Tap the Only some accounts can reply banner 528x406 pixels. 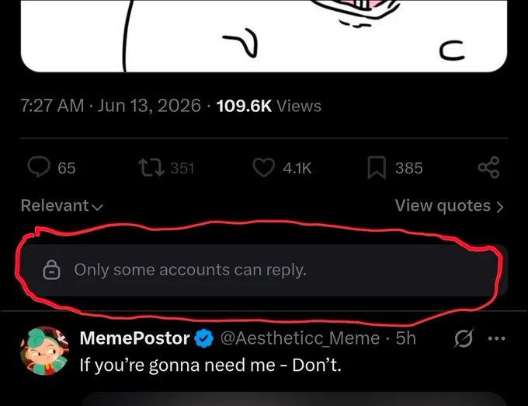(x=264, y=270)
